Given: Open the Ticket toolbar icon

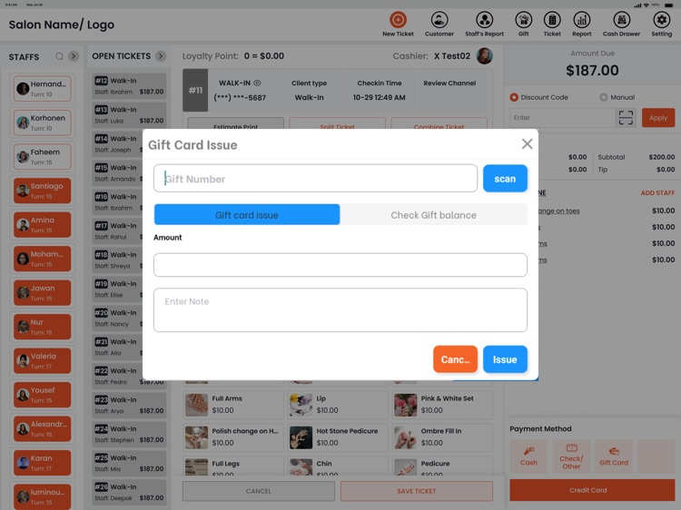Looking at the screenshot, I should 552,25.
